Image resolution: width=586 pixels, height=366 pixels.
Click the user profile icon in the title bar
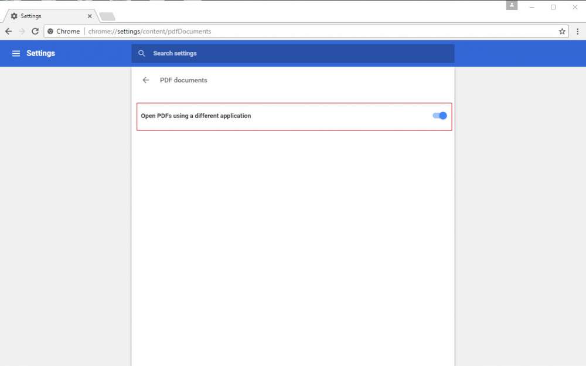coord(512,5)
